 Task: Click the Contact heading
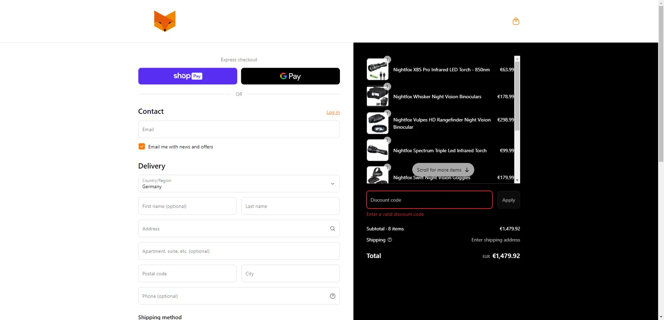point(151,112)
